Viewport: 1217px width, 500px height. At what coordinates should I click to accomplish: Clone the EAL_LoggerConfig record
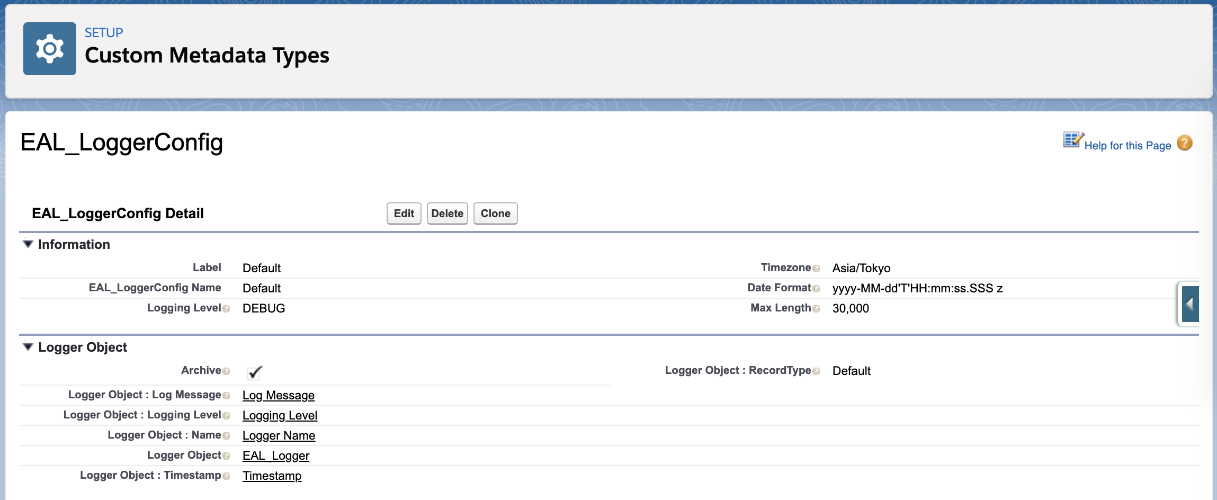coord(496,213)
